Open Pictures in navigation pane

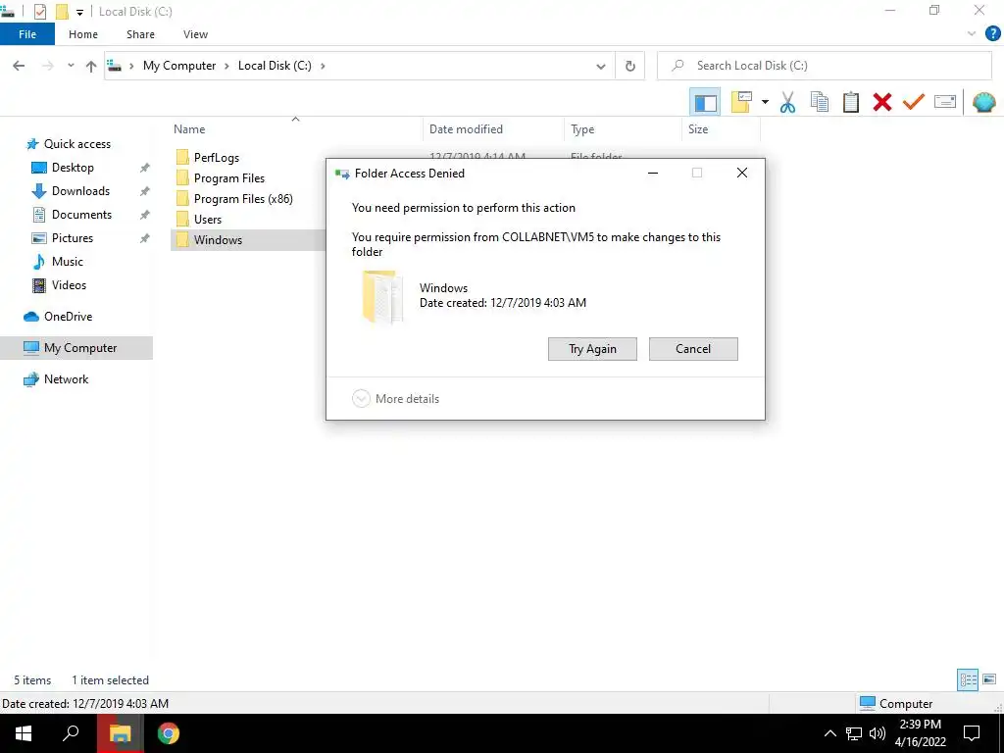point(72,238)
